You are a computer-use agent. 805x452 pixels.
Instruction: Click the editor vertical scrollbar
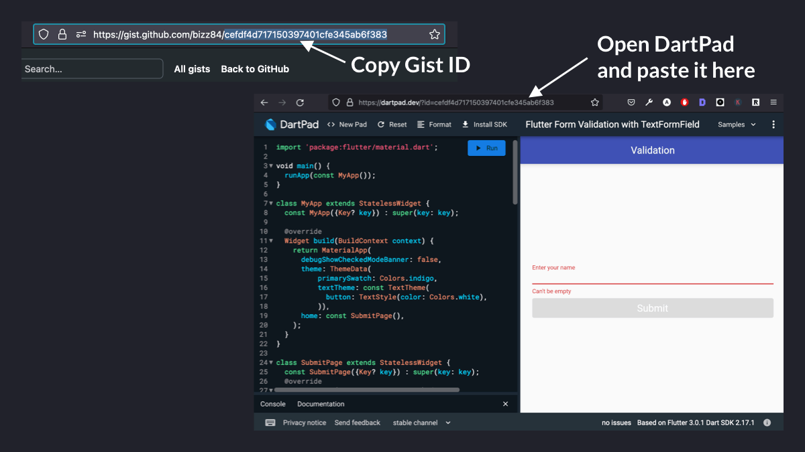coord(515,172)
